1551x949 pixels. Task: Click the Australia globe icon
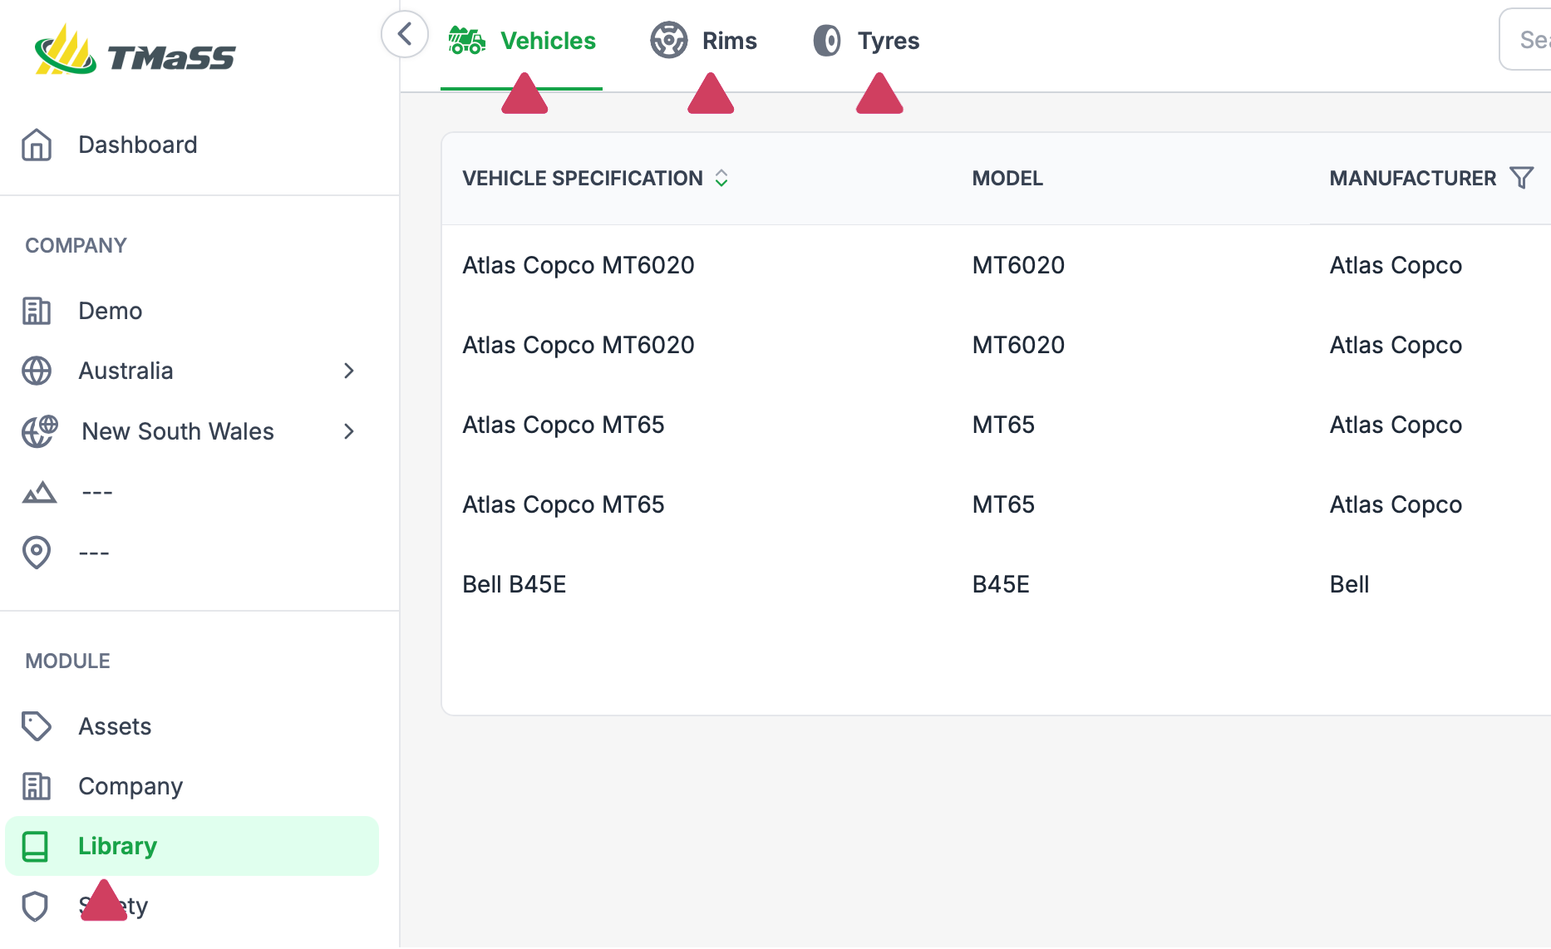pos(37,371)
